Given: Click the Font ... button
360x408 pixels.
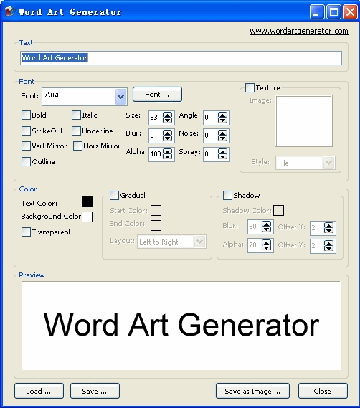Looking at the screenshot, I should click(157, 95).
